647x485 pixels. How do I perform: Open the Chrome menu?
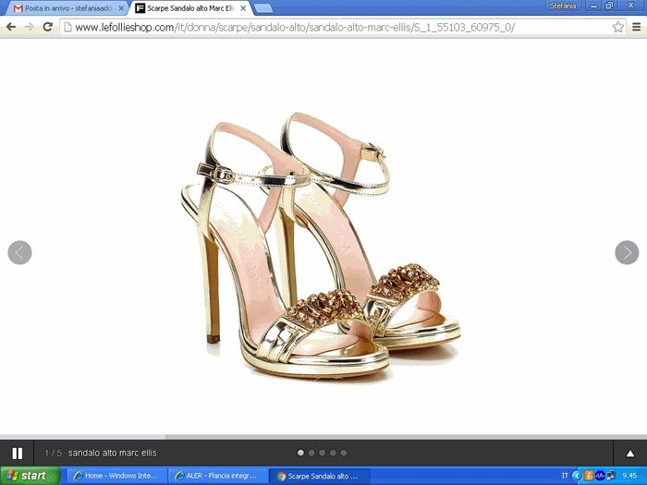(x=636, y=27)
